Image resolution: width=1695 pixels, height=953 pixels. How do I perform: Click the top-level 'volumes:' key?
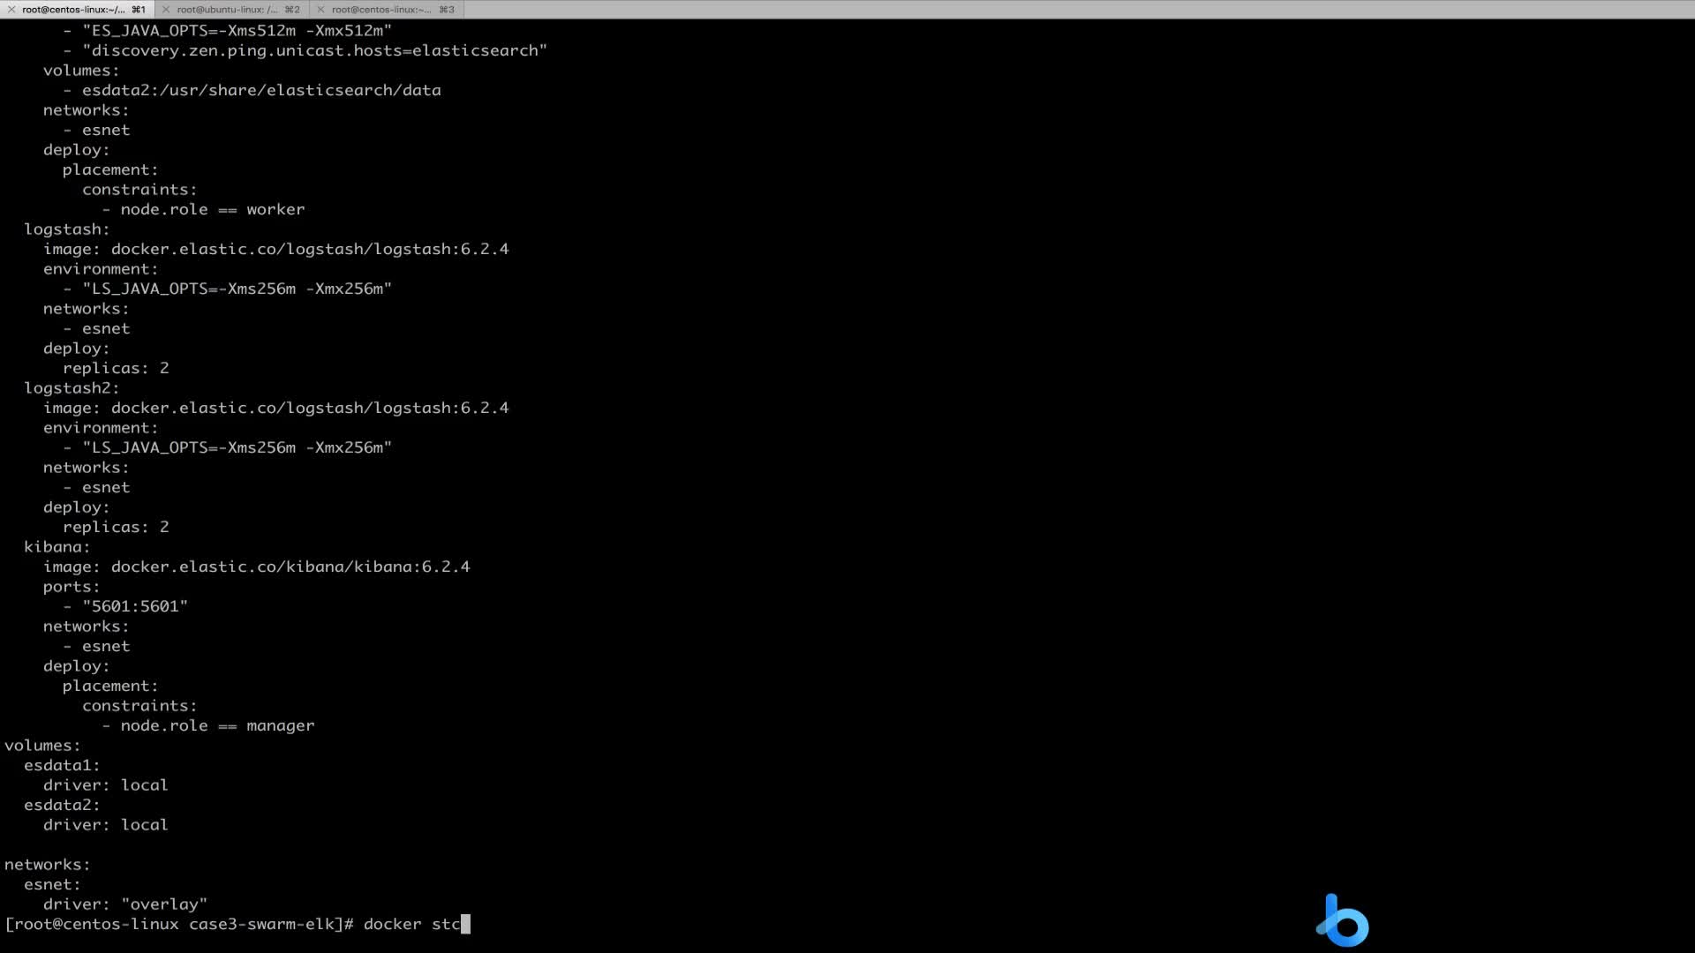[42, 746]
